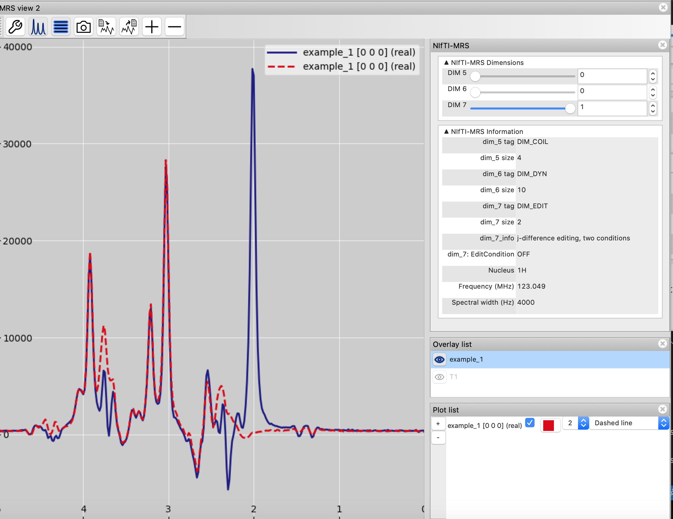Collapse NIfTI-MRS Dimensions section

(446, 63)
